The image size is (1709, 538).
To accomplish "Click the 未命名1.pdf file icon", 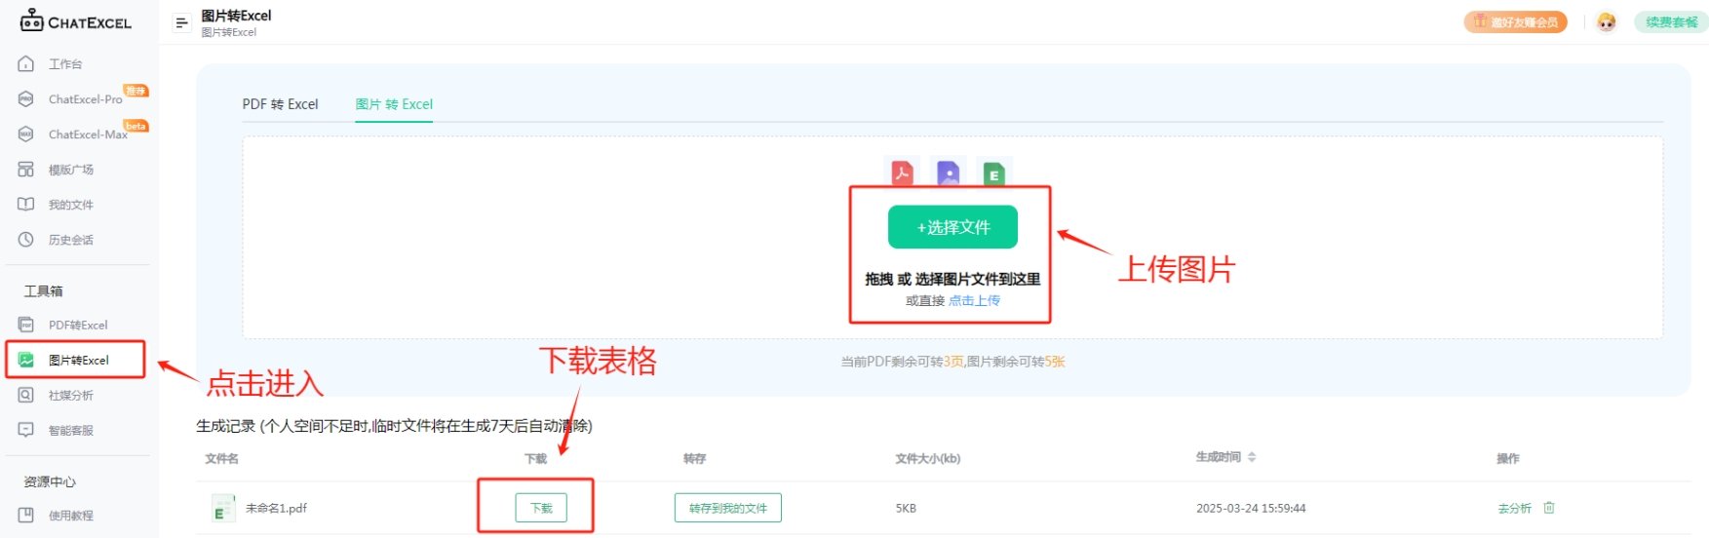I will click(223, 508).
